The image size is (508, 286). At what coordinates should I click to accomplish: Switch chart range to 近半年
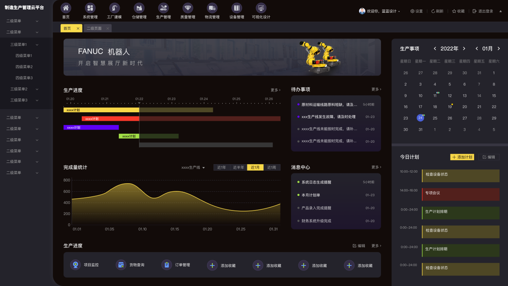[x=238, y=168]
